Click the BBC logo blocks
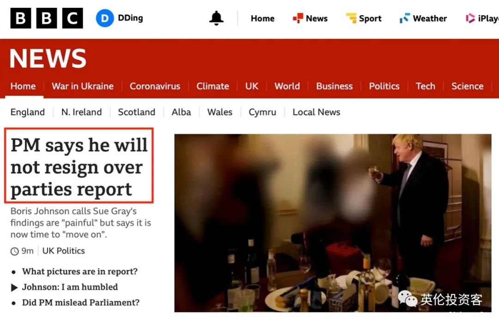The image size is (499, 322). click(47, 18)
